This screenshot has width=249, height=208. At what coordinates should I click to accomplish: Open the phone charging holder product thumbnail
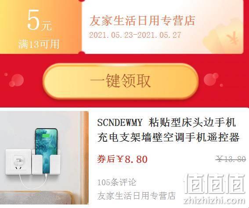coord(44,158)
